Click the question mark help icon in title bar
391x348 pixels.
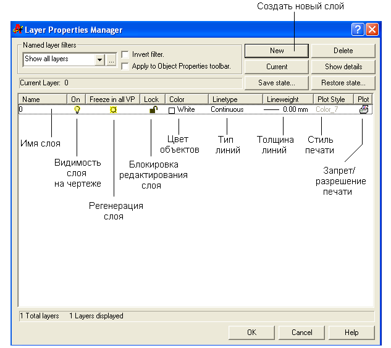[358, 30]
